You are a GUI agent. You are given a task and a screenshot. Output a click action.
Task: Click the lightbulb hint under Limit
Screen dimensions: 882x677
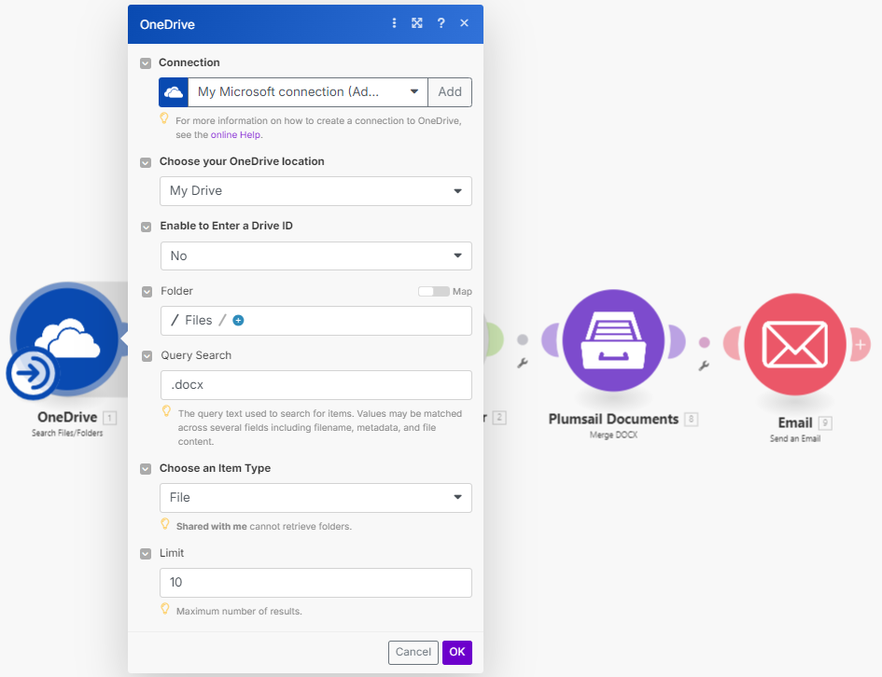coord(165,609)
